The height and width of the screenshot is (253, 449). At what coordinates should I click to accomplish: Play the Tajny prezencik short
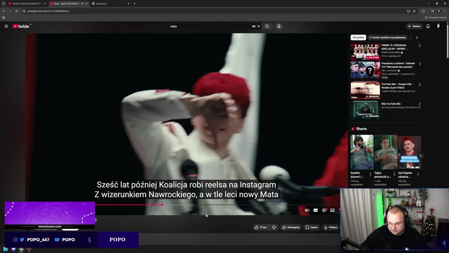coord(386,152)
